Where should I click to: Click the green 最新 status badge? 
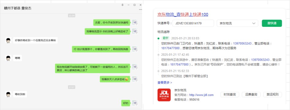[x=165, y=38]
